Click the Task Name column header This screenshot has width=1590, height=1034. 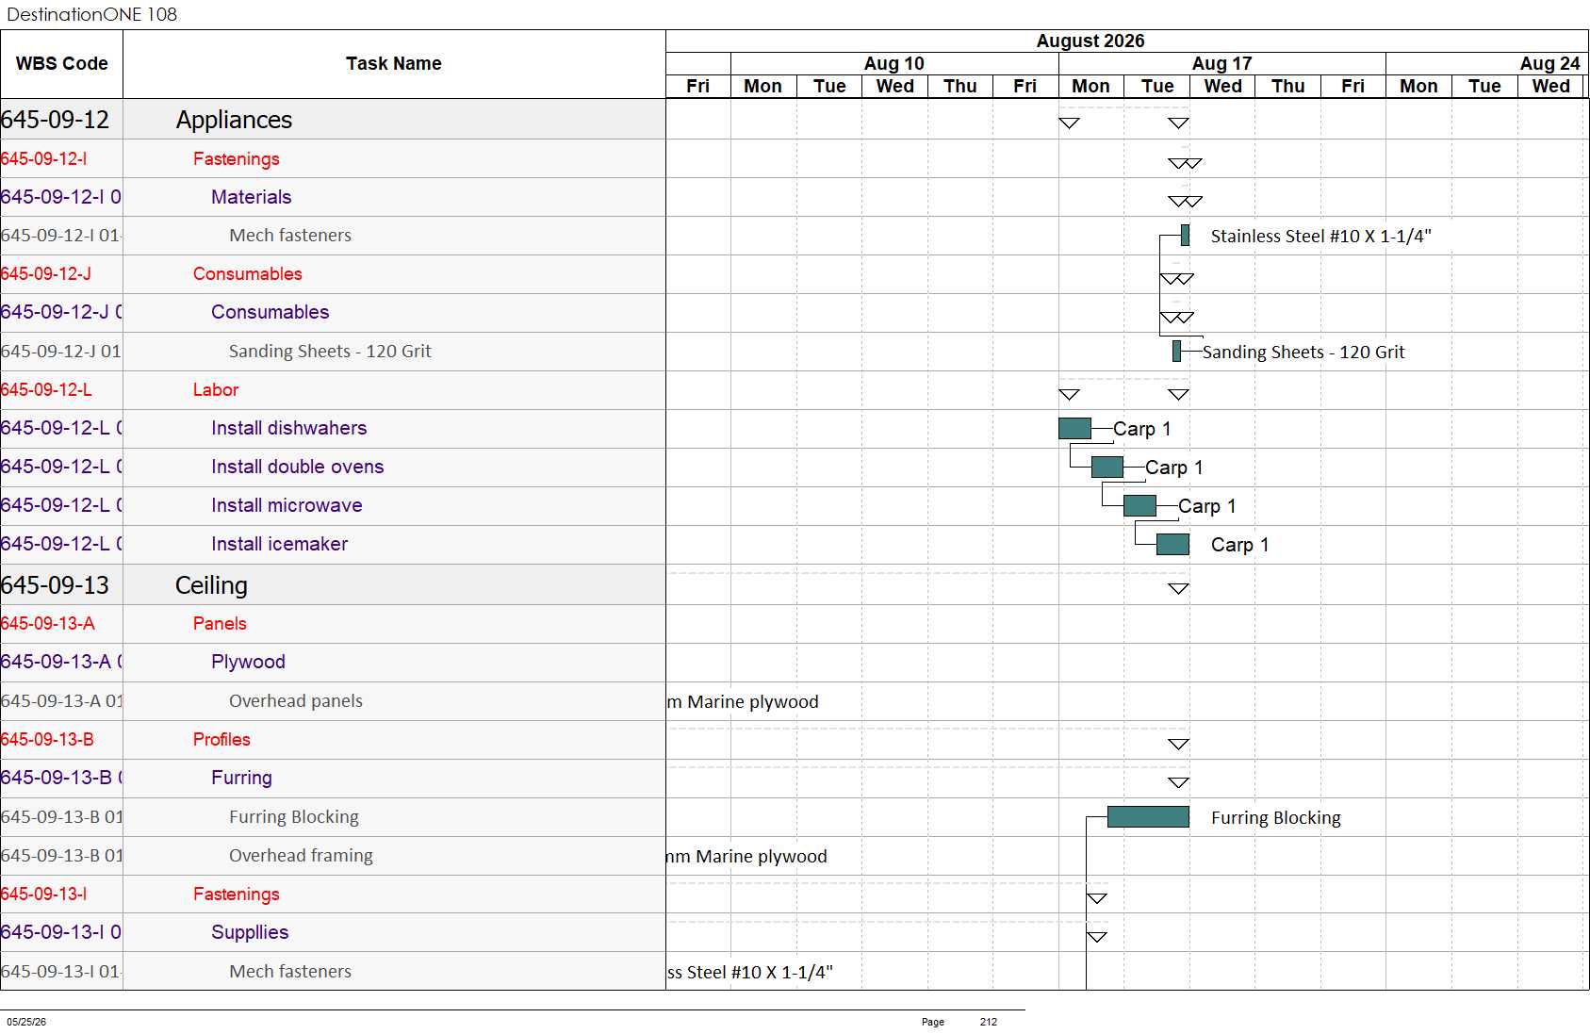coord(394,64)
